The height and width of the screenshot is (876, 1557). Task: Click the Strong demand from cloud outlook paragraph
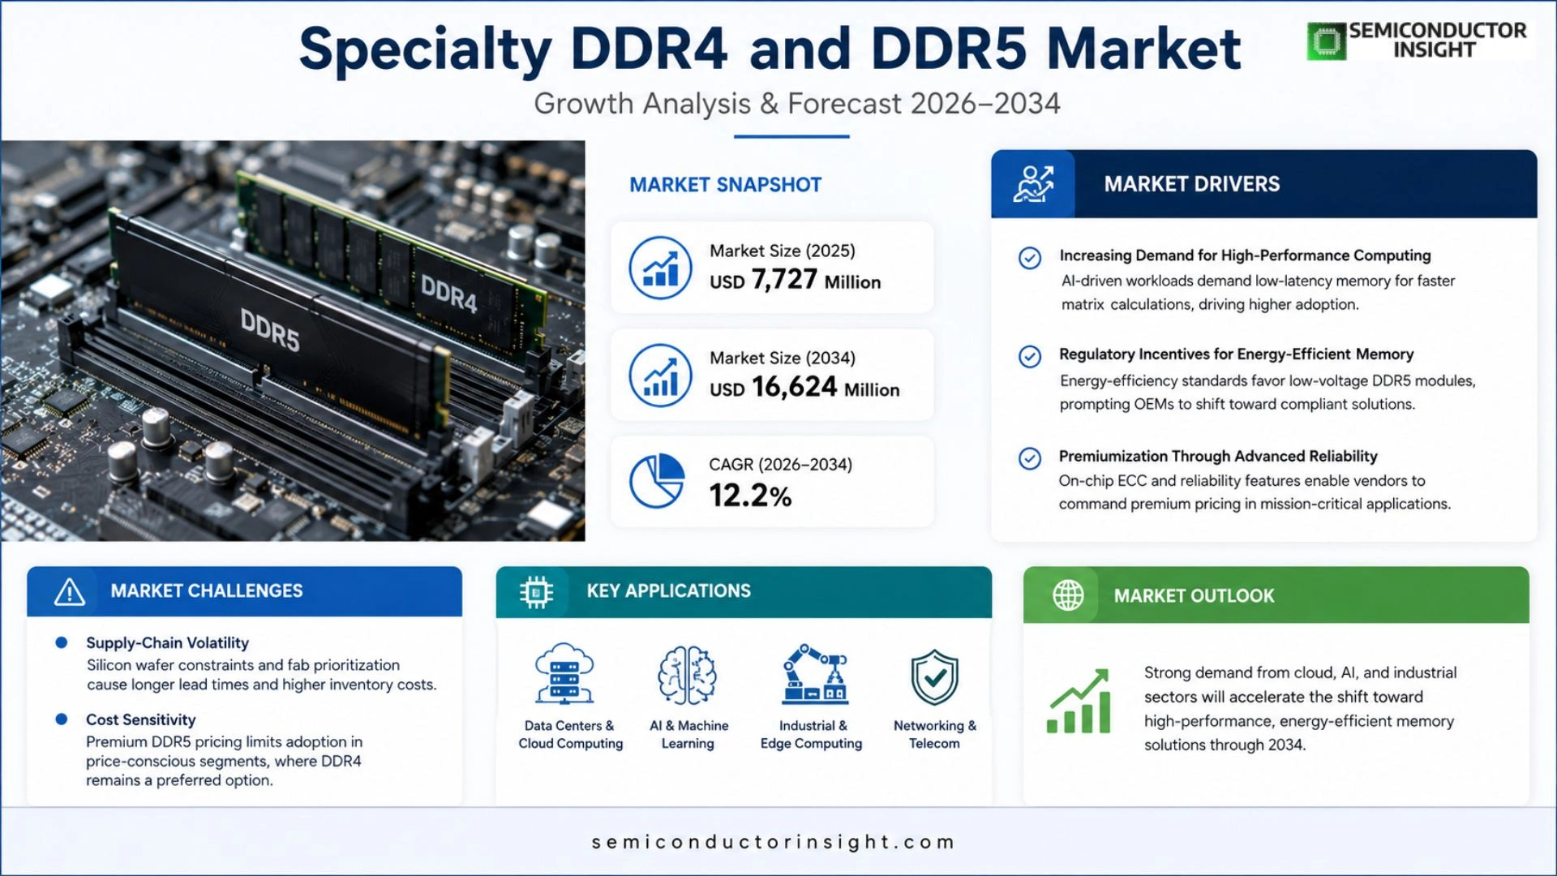pos(1300,709)
